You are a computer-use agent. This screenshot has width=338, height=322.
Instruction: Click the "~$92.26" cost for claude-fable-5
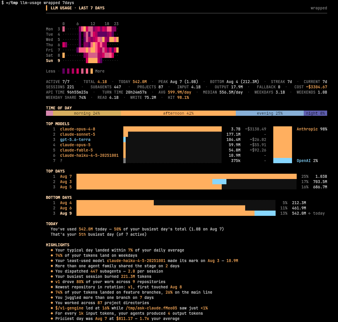click(258, 150)
